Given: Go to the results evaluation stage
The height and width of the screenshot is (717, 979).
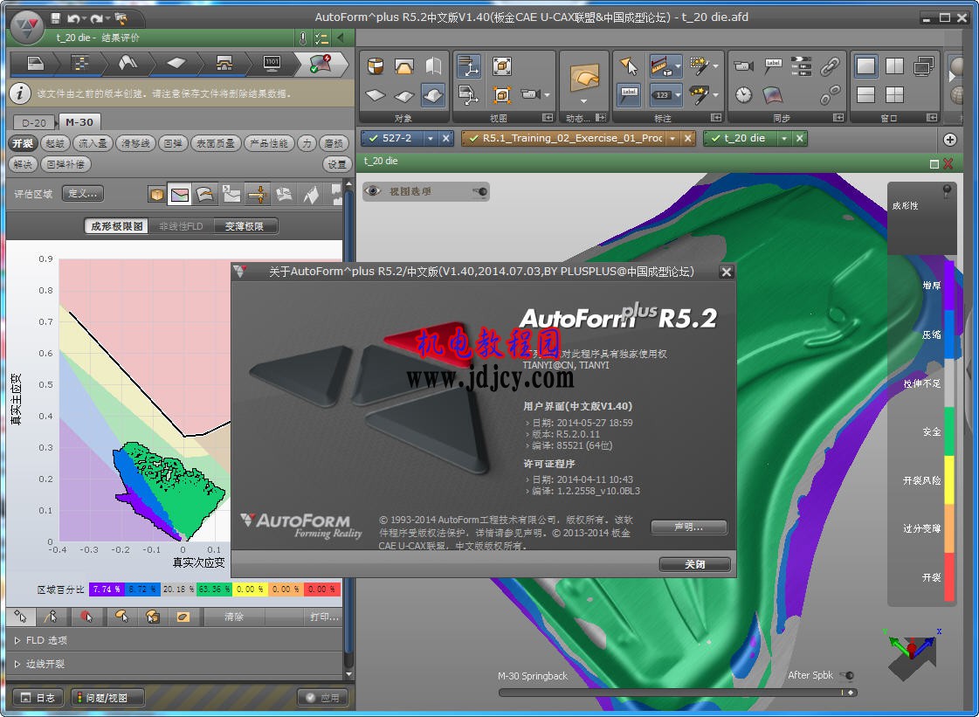Looking at the screenshot, I should (x=321, y=64).
